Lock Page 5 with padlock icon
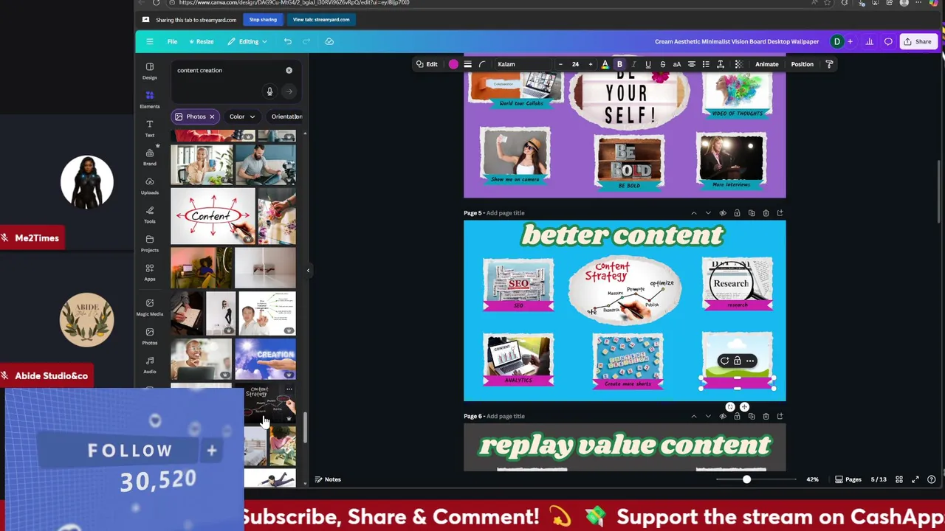This screenshot has height=531, width=945. tap(737, 213)
